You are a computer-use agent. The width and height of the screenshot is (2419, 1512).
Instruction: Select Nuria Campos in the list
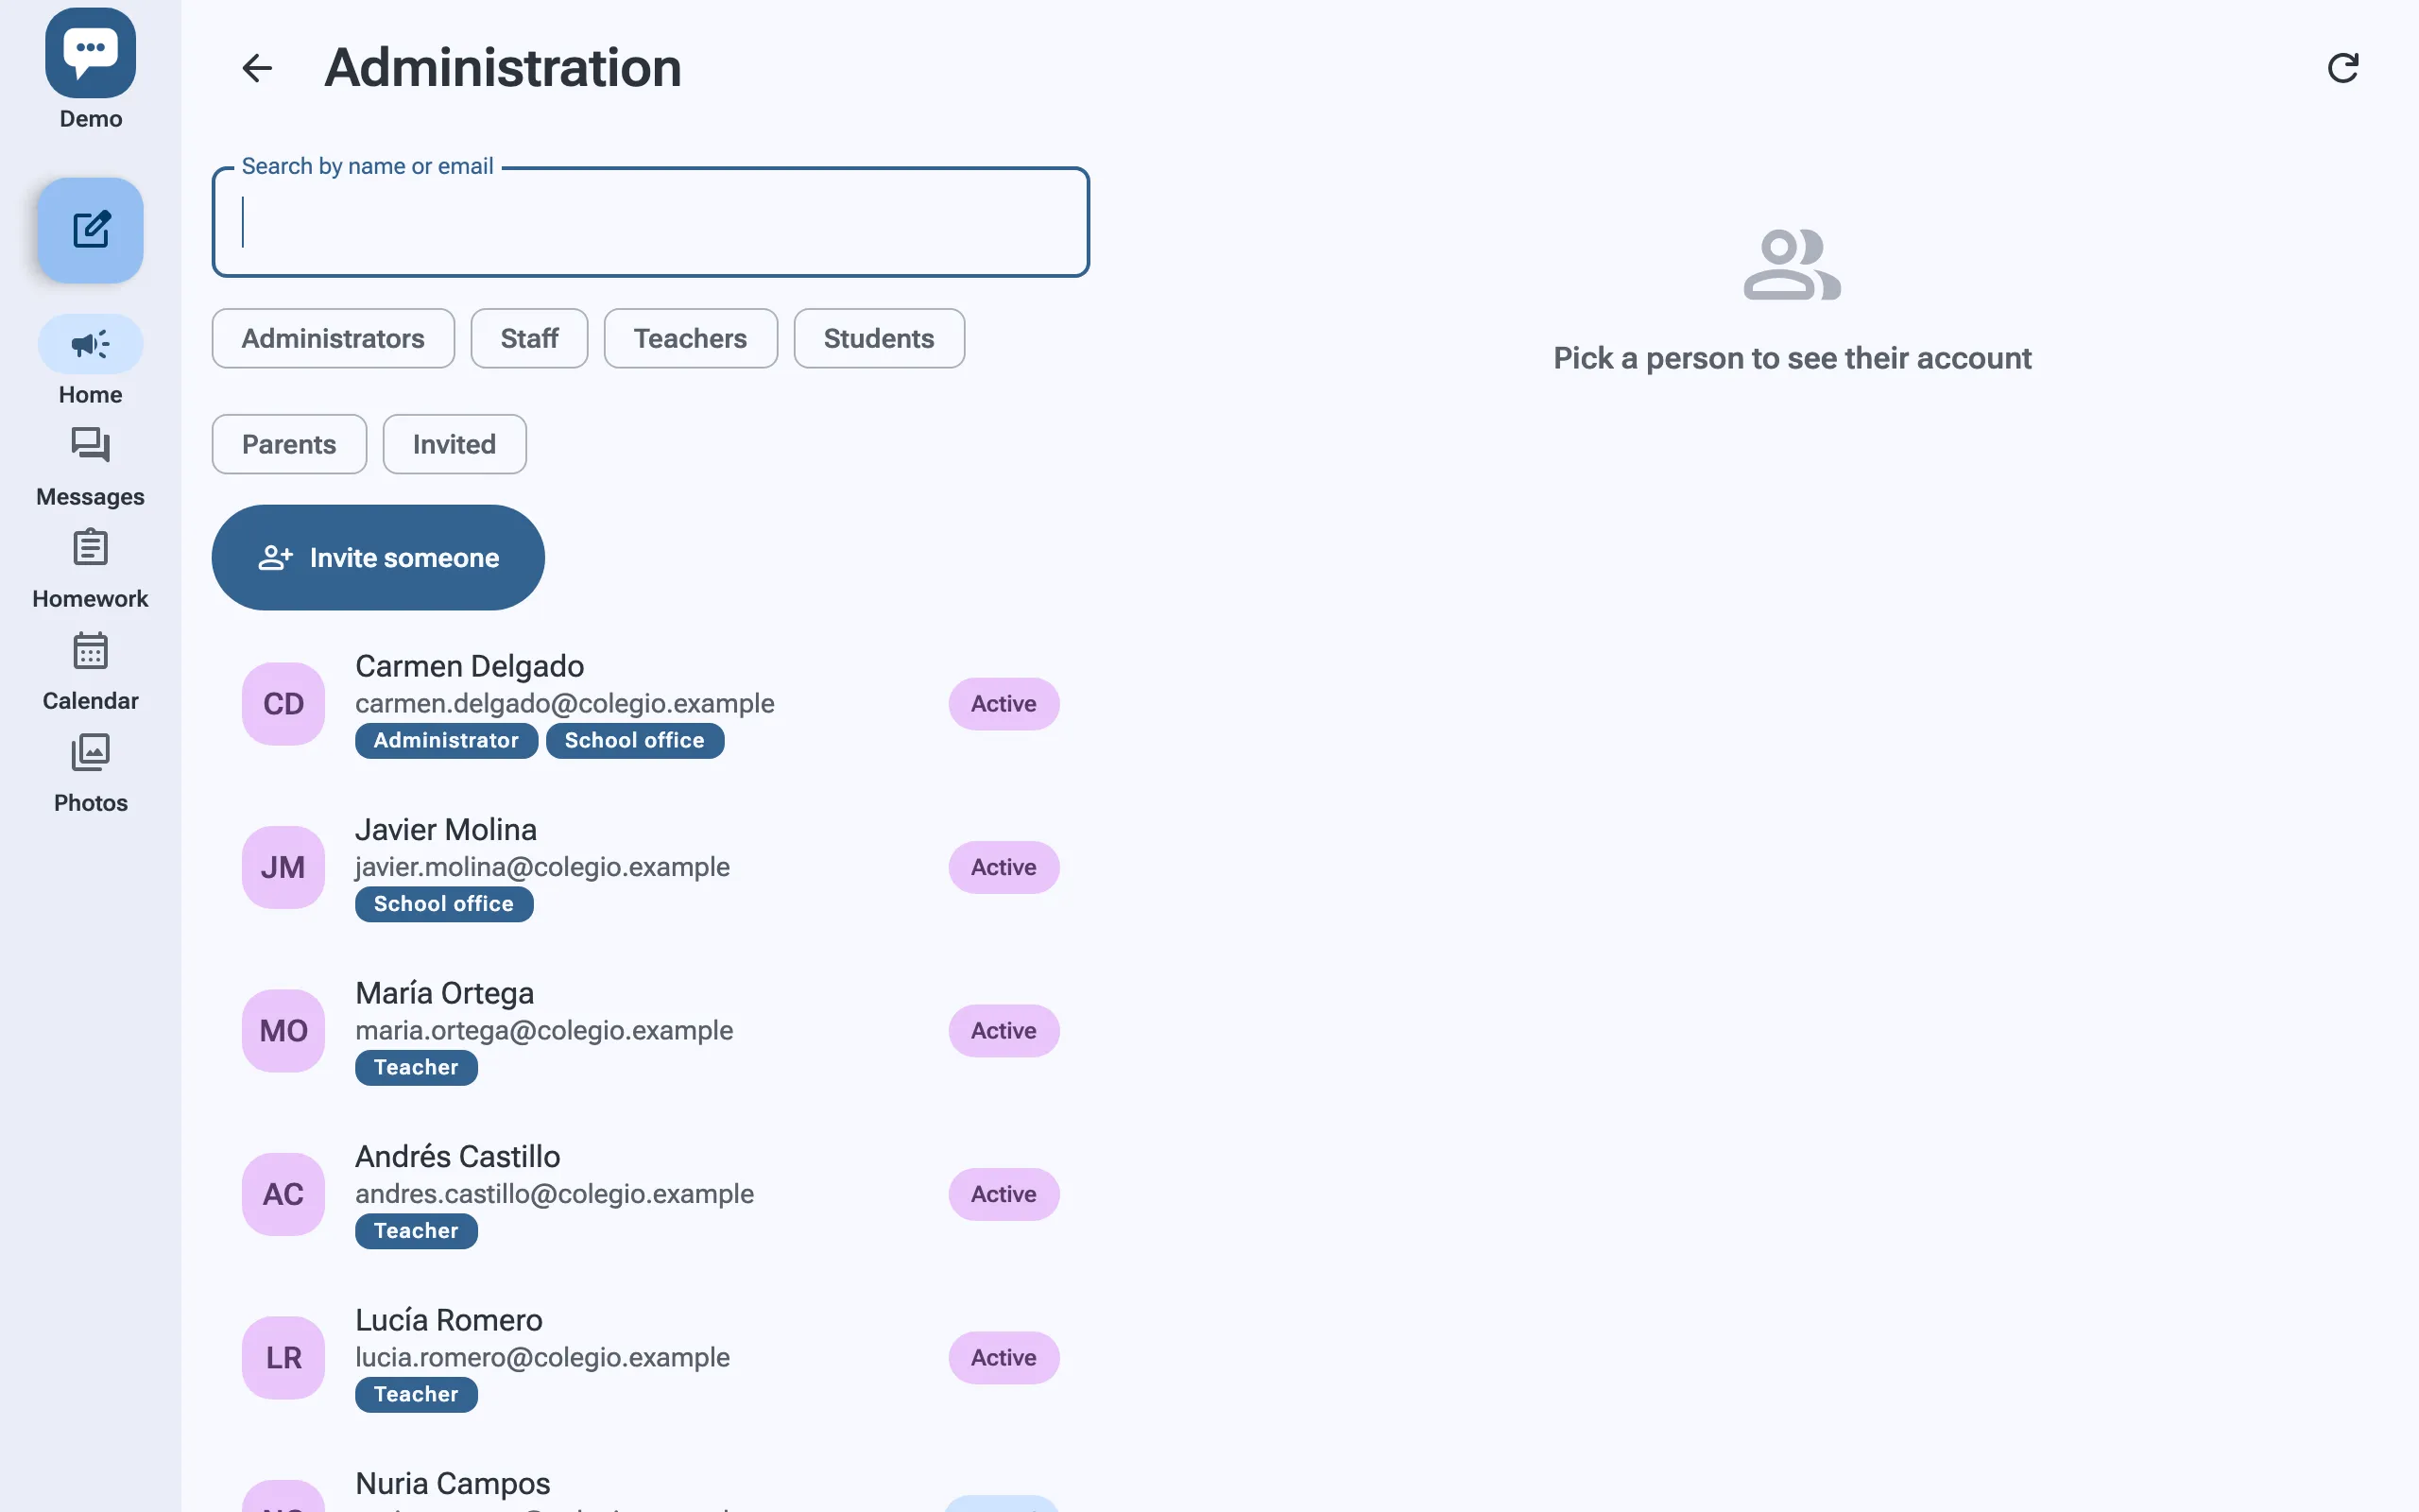(453, 1483)
